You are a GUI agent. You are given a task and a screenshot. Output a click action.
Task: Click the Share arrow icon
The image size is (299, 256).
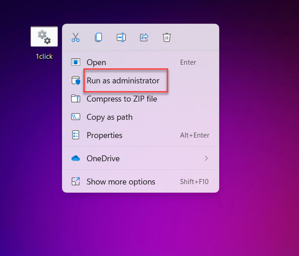coord(144,37)
